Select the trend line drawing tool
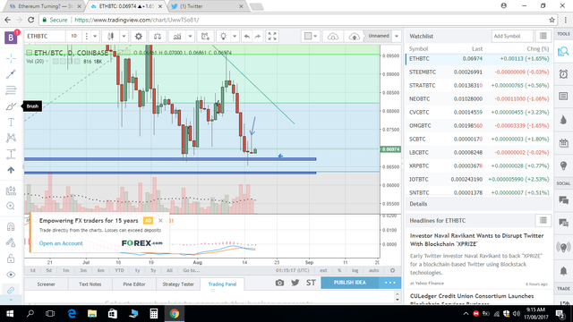 tap(11, 74)
